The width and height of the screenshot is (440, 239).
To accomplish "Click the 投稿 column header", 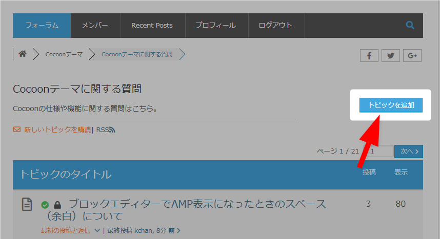I will [369, 172].
